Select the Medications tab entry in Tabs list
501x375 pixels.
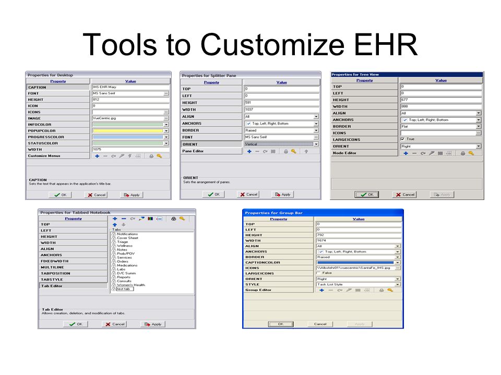coord(127,265)
